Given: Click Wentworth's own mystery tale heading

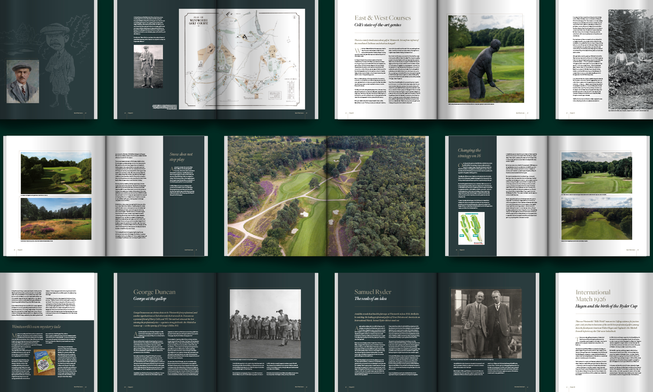Looking at the screenshot, I should [36, 326].
